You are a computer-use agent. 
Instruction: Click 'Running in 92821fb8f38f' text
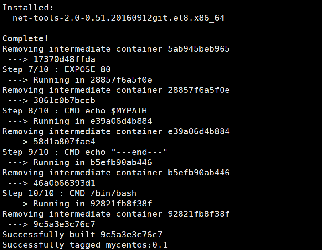coord(92,204)
